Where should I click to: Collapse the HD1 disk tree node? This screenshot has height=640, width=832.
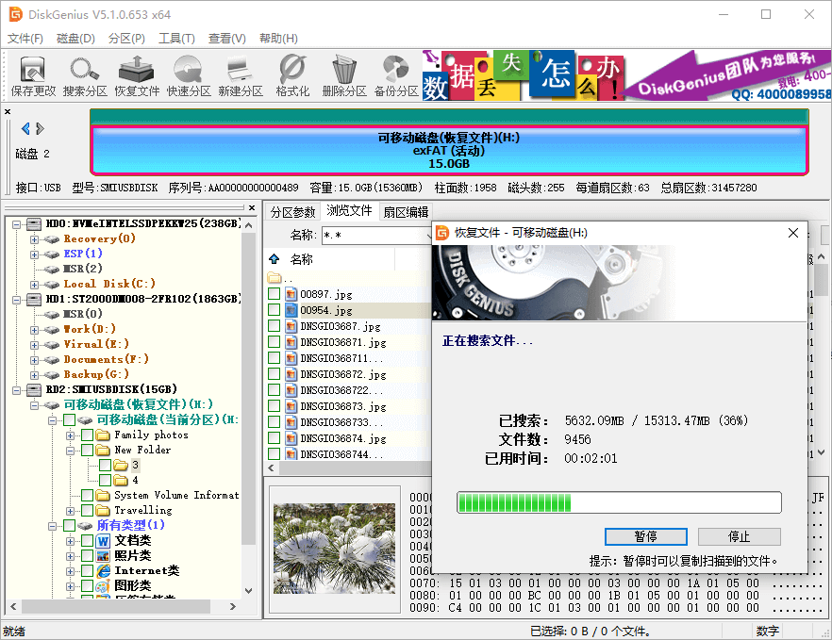click(16, 300)
